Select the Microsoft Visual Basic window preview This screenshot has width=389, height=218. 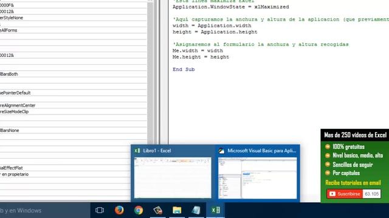tap(258, 177)
